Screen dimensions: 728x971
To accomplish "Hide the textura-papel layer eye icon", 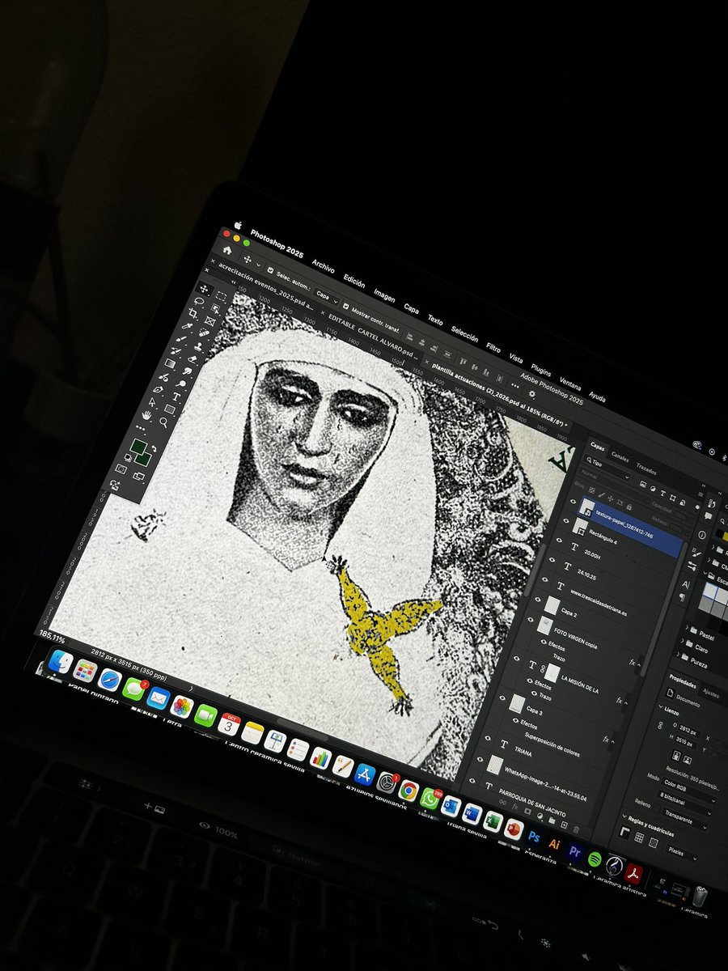I will [x=573, y=501].
